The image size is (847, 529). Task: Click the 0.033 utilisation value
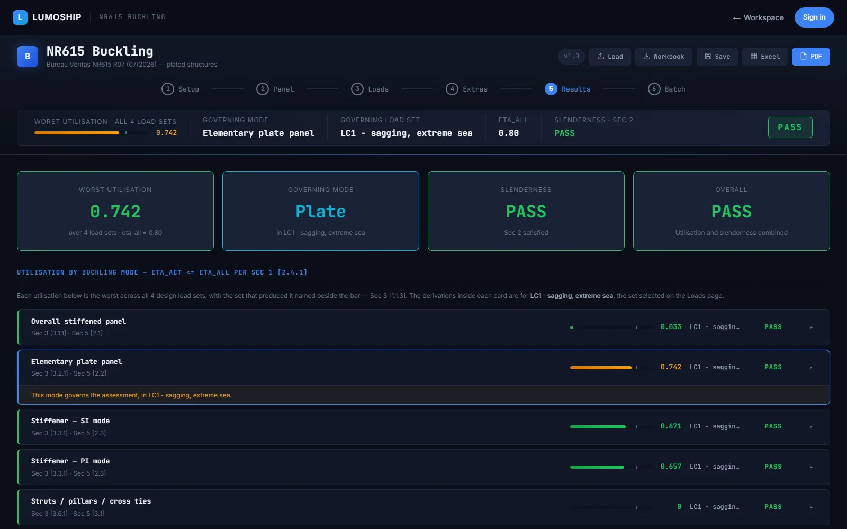pyautogui.click(x=671, y=327)
